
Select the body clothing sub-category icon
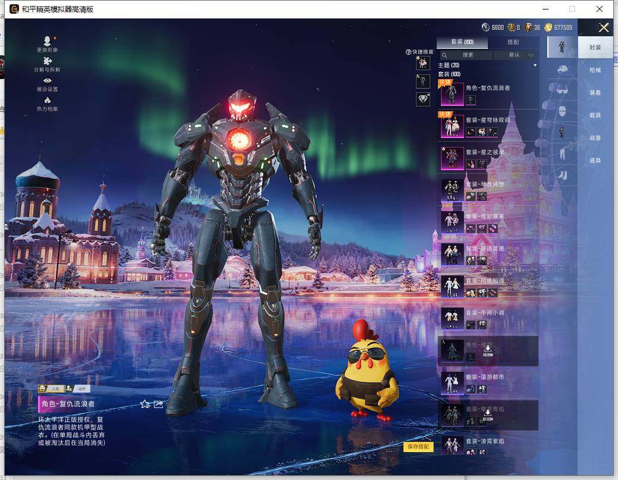tap(562, 132)
